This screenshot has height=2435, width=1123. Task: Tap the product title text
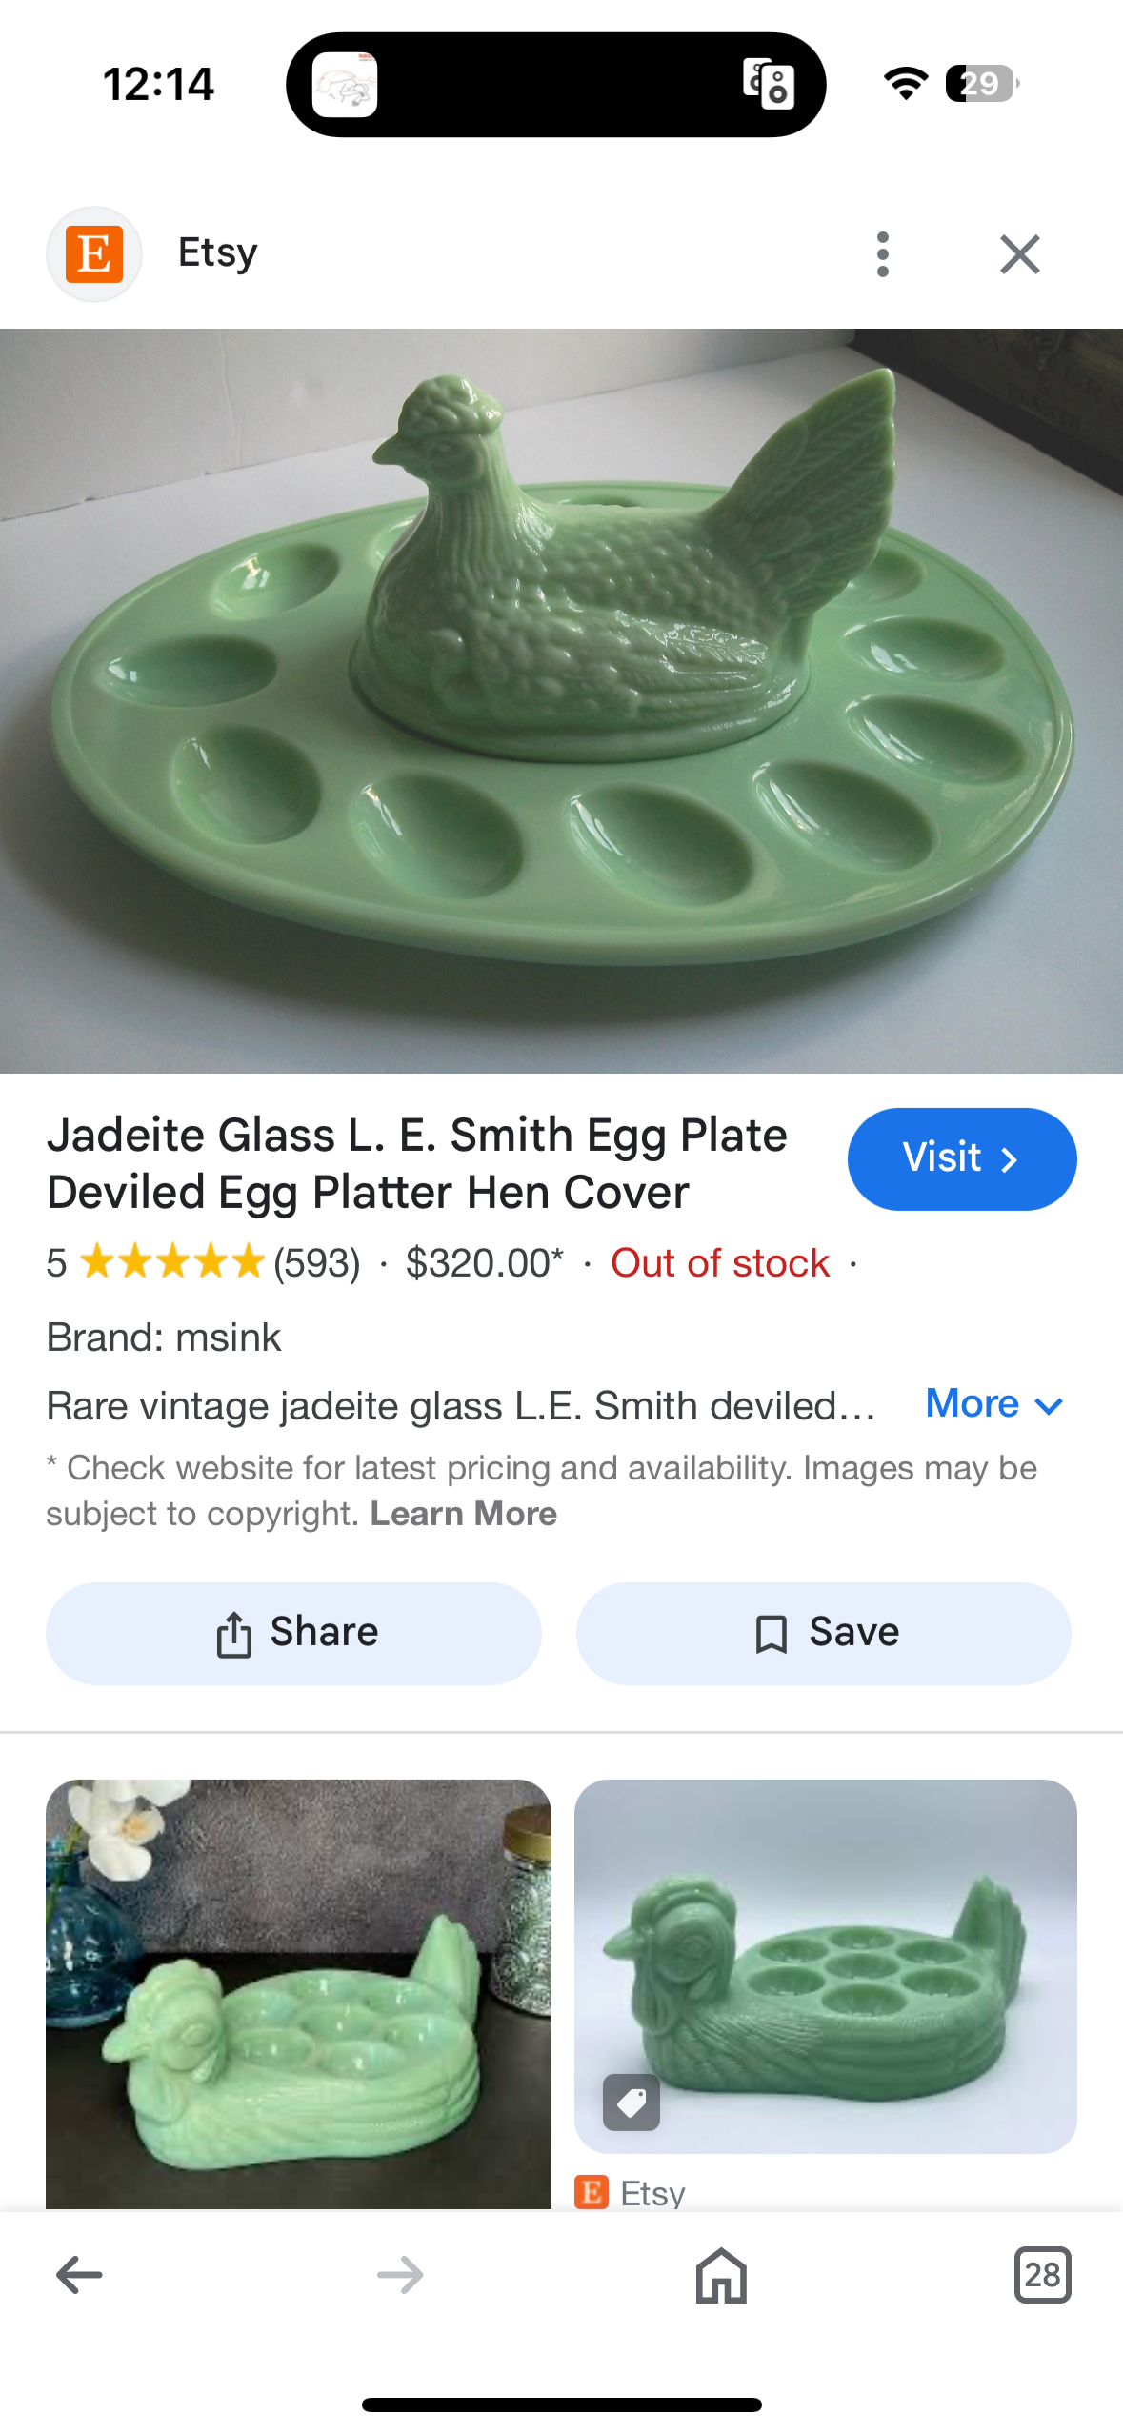(x=417, y=1163)
